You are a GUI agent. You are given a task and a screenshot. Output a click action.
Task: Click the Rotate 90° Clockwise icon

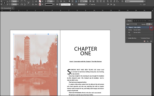tap(22, 1)
